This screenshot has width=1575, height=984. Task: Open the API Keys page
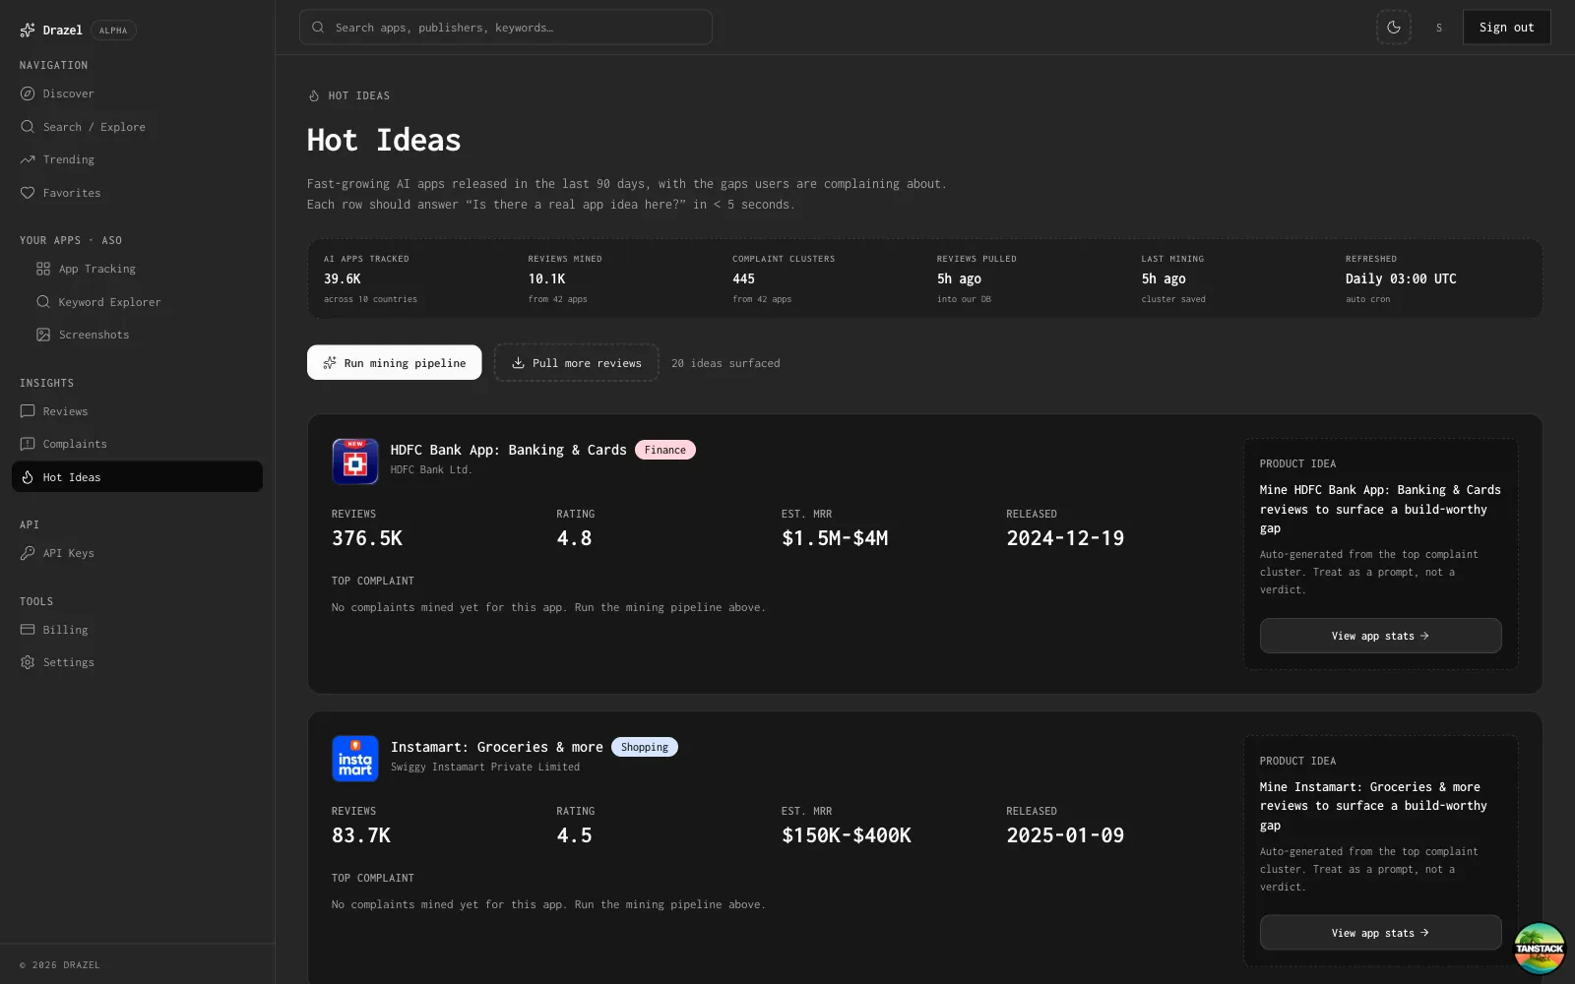(137, 553)
